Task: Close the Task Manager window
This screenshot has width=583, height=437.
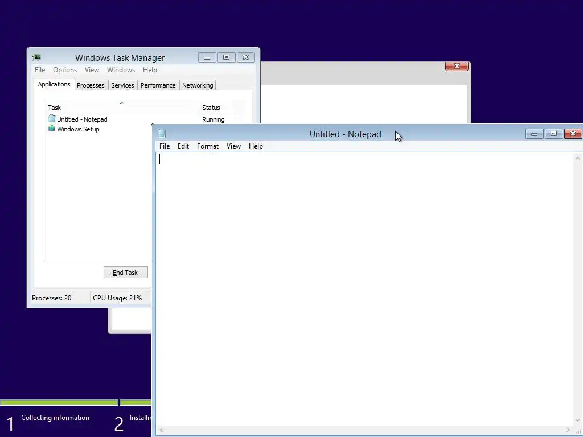Action: pos(245,57)
